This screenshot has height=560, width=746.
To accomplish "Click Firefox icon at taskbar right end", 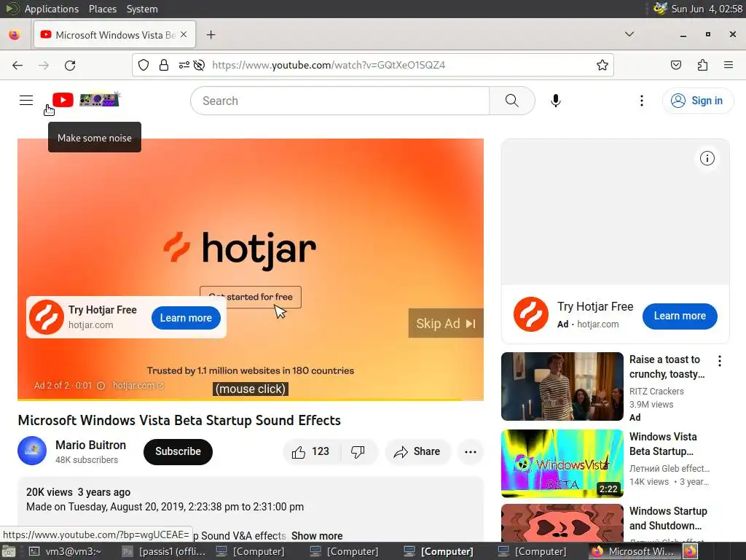I will click(x=691, y=551).
